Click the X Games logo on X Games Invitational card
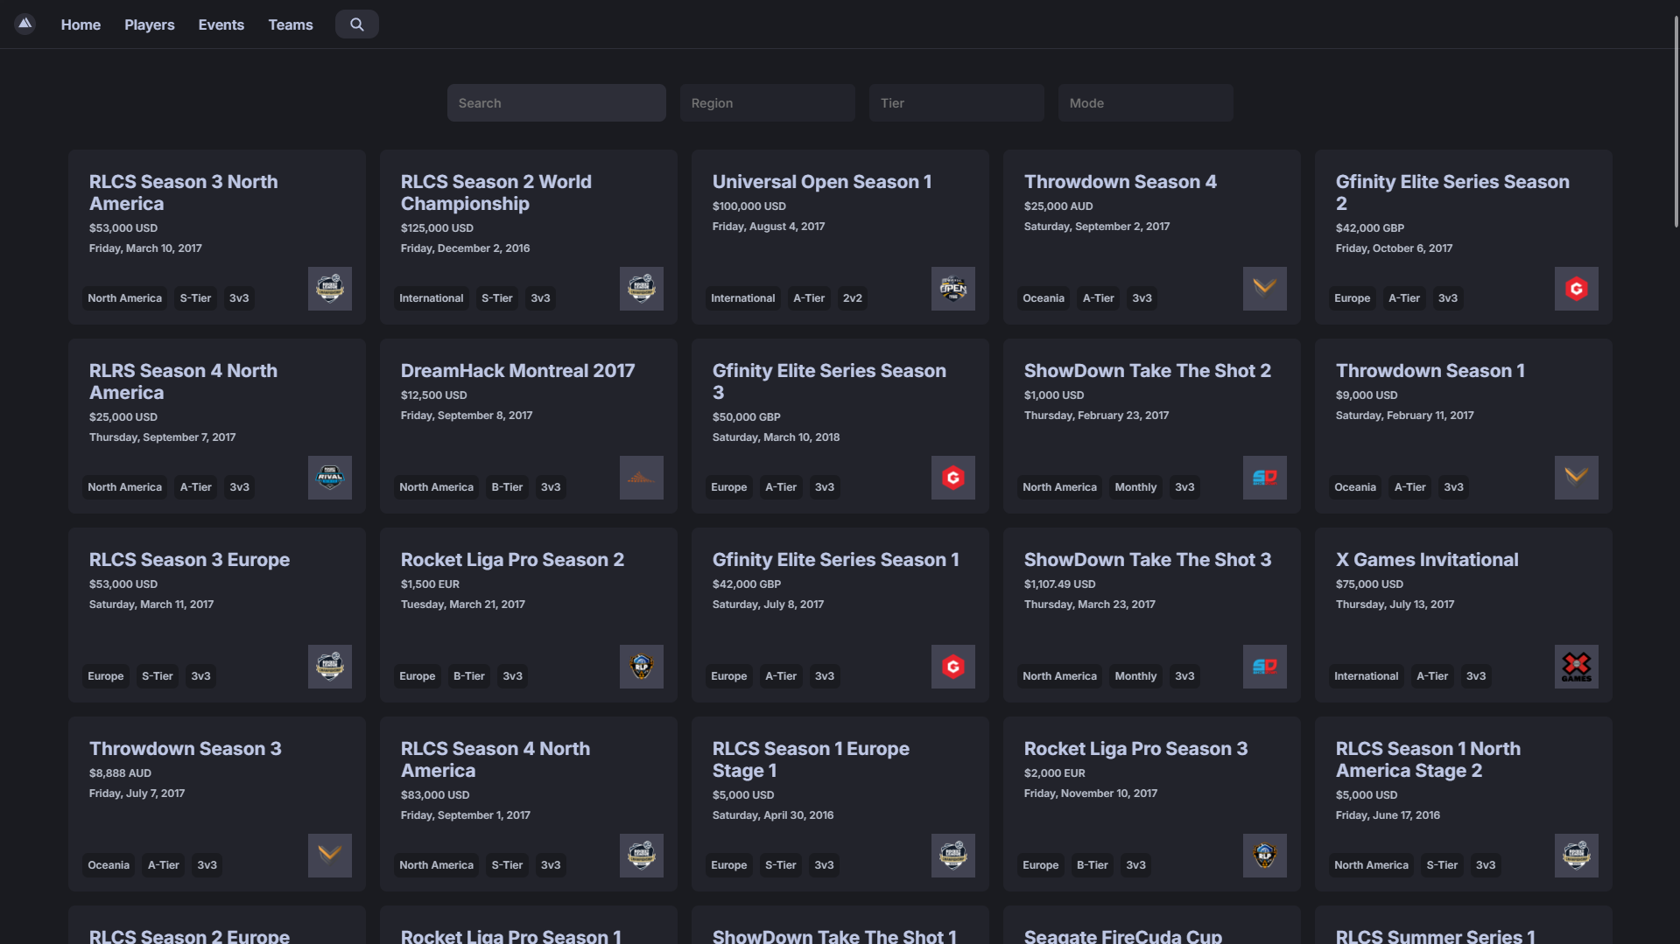The image size is (1680, 944). click(1576, 667)
